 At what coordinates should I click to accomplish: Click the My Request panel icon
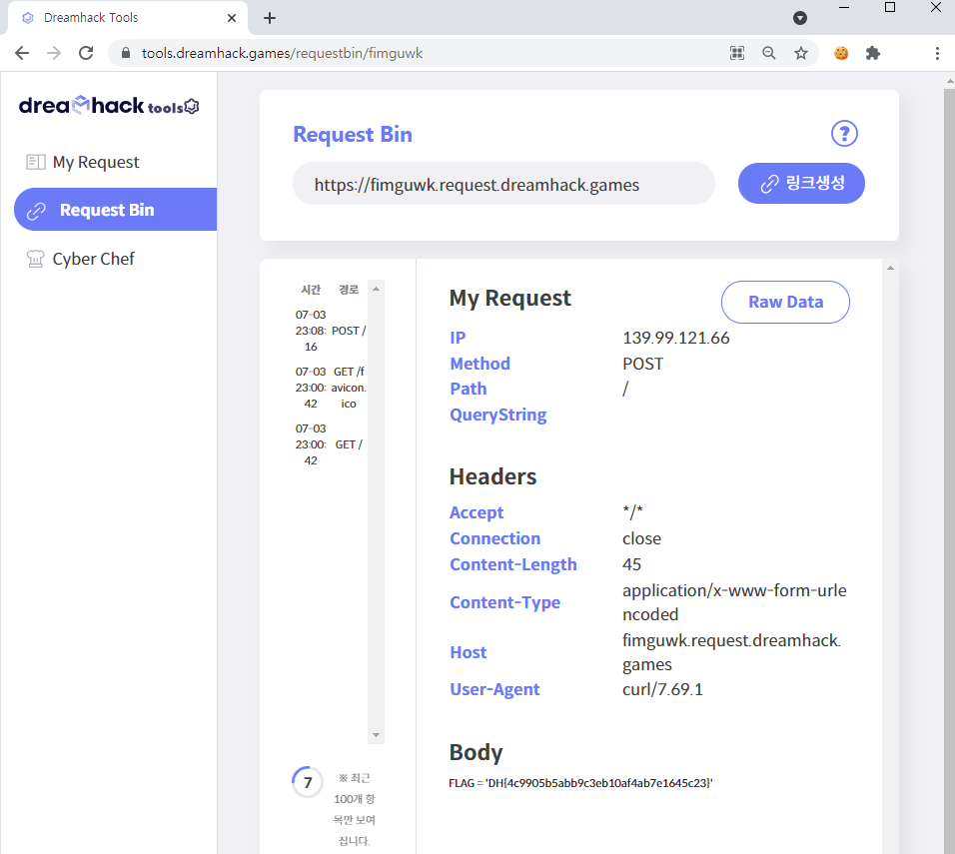[35, 162]
